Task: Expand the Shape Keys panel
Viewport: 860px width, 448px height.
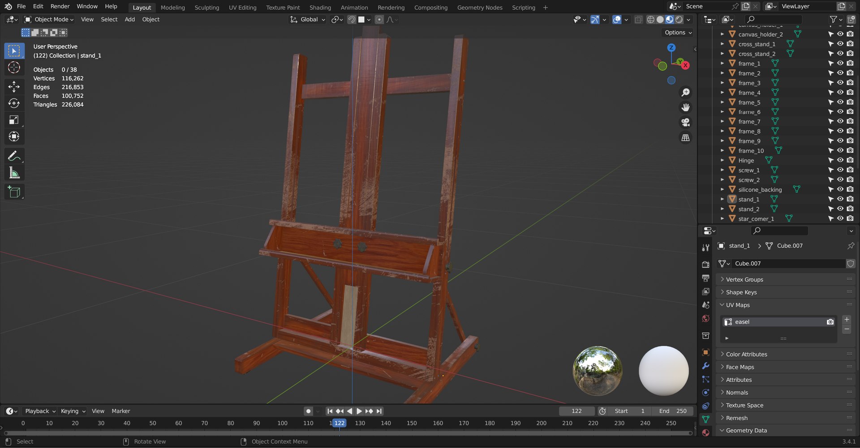Action: point(785,292)
